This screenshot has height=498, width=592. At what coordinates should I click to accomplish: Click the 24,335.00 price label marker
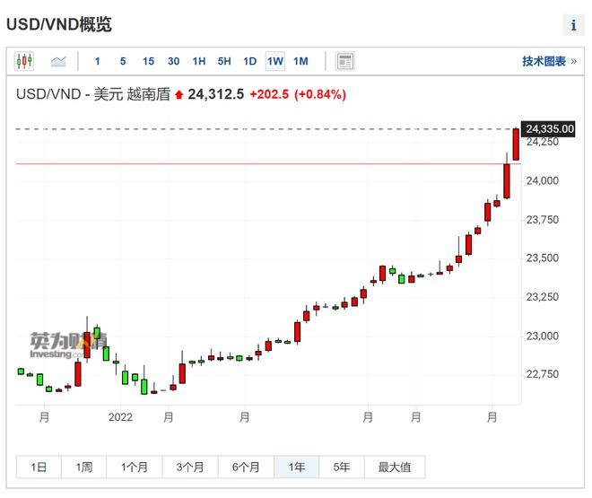548,129
